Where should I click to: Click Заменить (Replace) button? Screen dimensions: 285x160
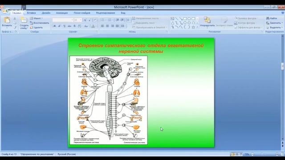pyautogui.click(x=274, y=23)
